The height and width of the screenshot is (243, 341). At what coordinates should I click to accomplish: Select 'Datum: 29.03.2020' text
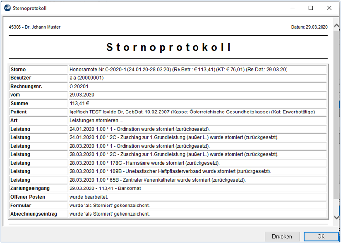tap(309, 27)
